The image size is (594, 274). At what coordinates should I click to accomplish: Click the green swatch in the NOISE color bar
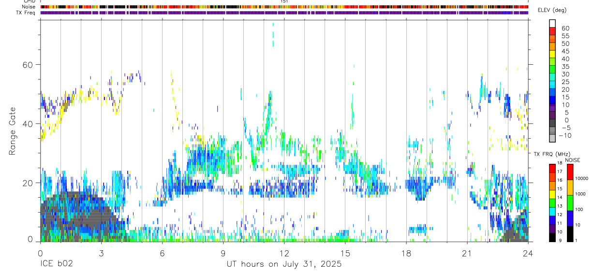tap(570, 203)
